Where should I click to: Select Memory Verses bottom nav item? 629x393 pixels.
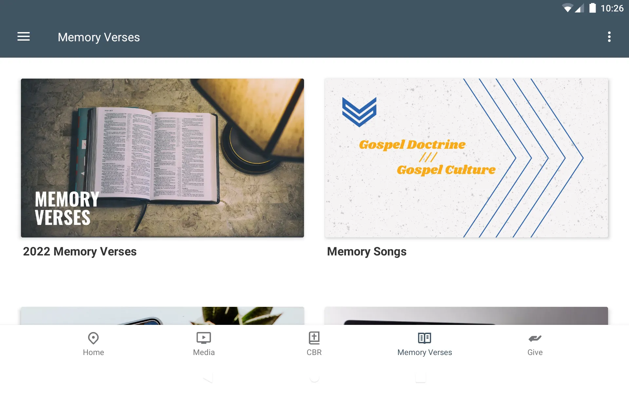click(x=424, y=344)
